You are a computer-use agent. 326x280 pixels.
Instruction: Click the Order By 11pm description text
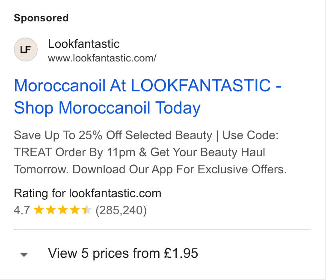coord(95,152)
